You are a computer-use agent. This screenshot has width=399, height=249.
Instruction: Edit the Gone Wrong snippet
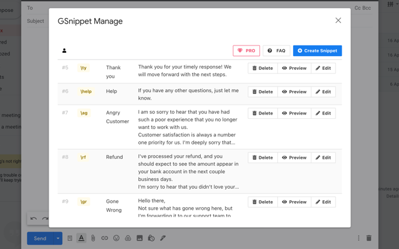(x=323, y=202)
